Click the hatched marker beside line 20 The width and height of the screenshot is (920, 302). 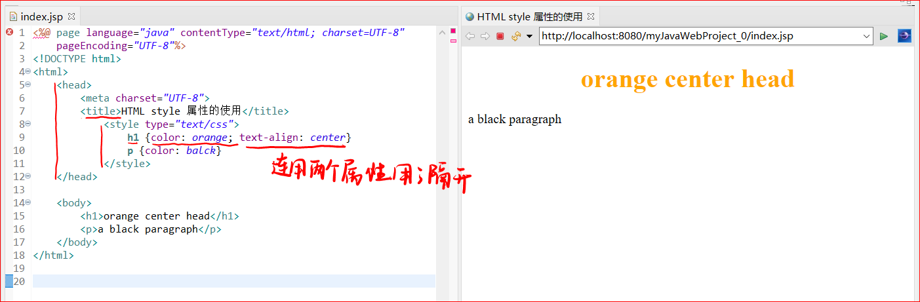(9, 281)
